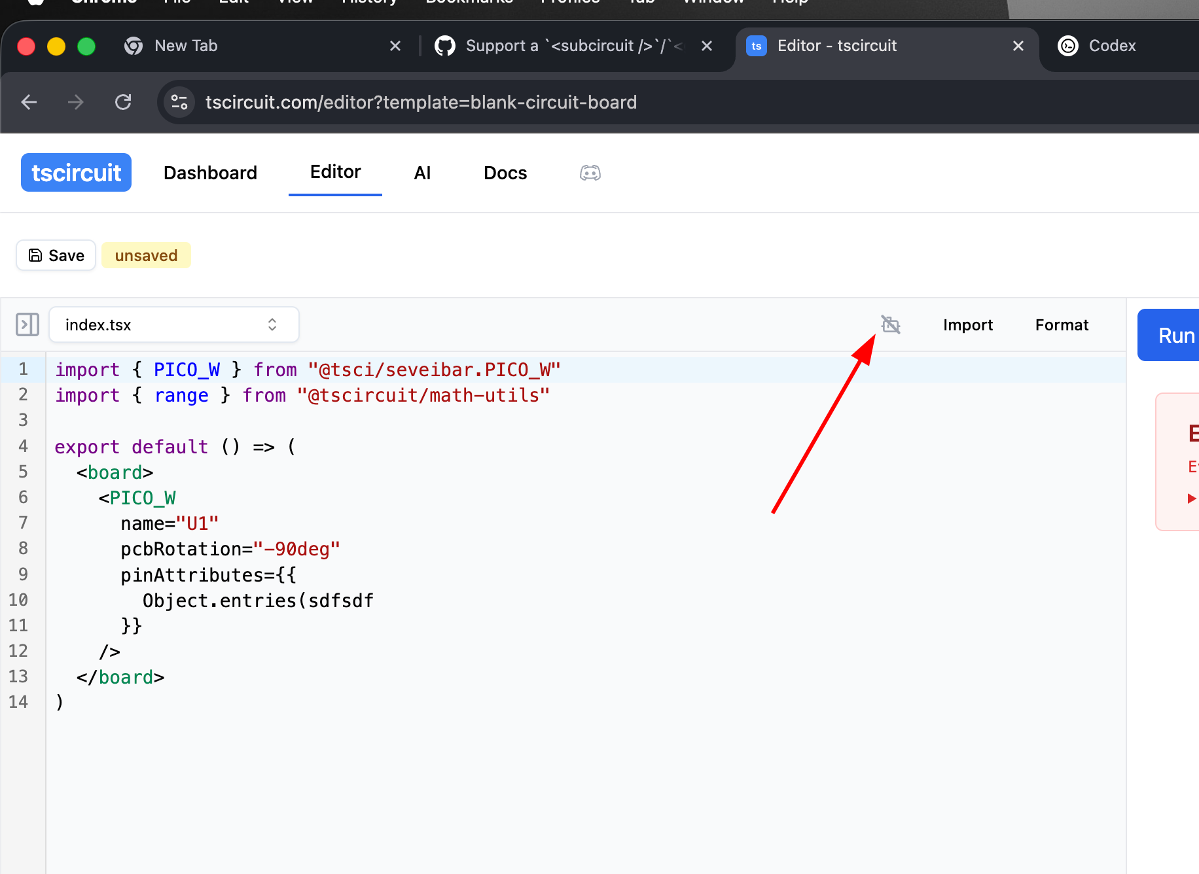Navigate to the Docs page
Screen dimensions: 1199x874
pyautogui.click(x=505, y=173)
